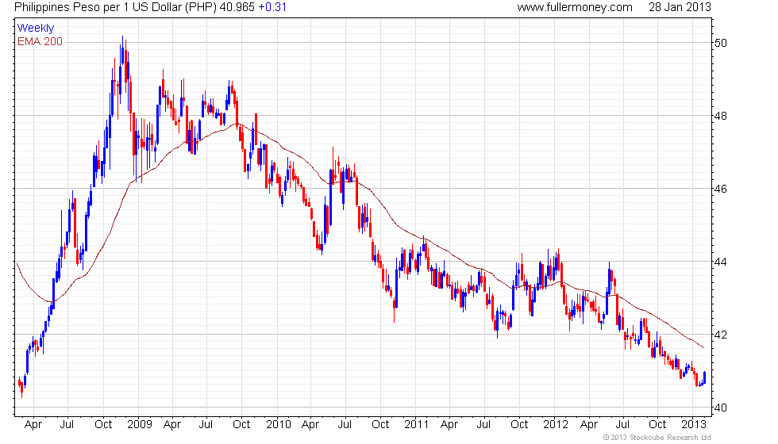Click the y-axis label 46

point(721,189)
